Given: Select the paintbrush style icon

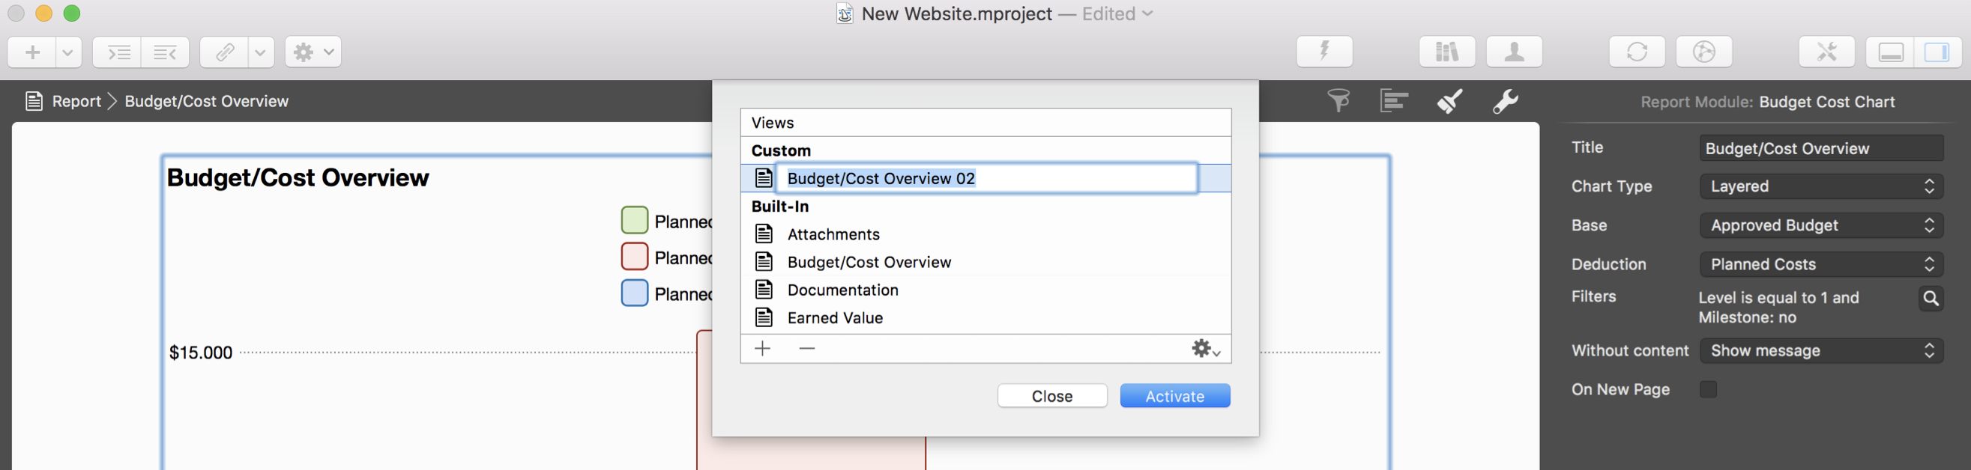Looking at the screenshot, I should tap(1449, 101).
